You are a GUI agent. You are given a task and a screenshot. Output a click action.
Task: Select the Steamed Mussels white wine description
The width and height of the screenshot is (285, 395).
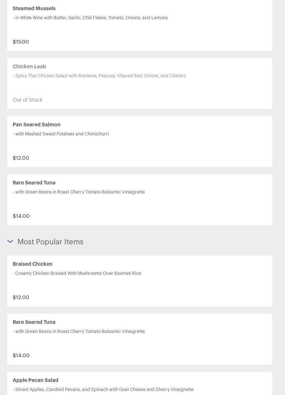coord(90,18)
